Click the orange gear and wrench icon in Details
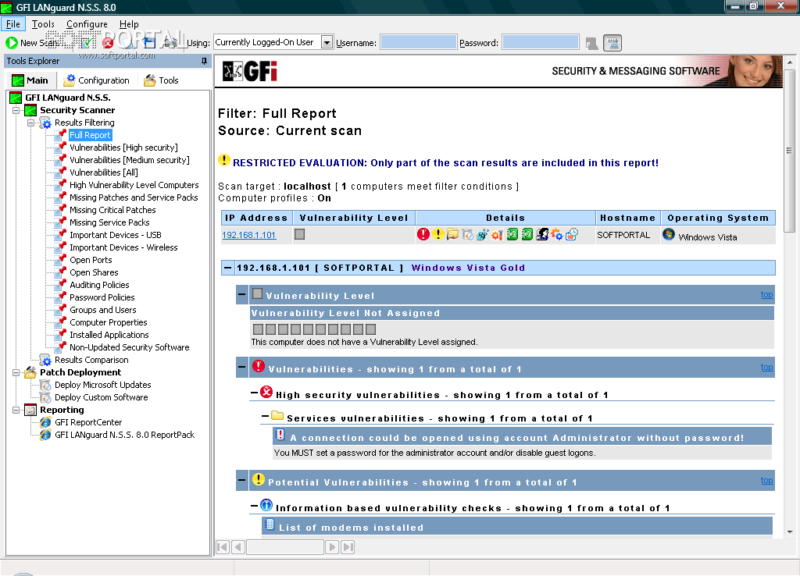800x576 pixels. [497, 234]
